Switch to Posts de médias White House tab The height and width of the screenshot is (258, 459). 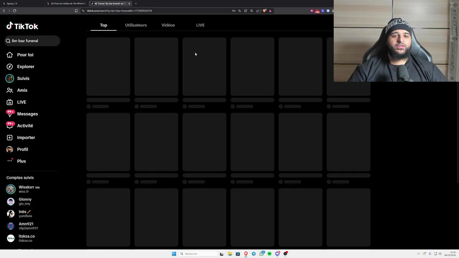coord(67,4)
